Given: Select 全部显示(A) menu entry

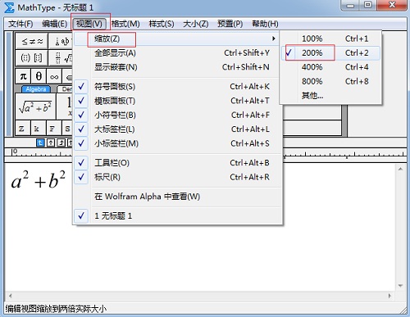Looking at the screenshot, I should (x=178, y=52).
